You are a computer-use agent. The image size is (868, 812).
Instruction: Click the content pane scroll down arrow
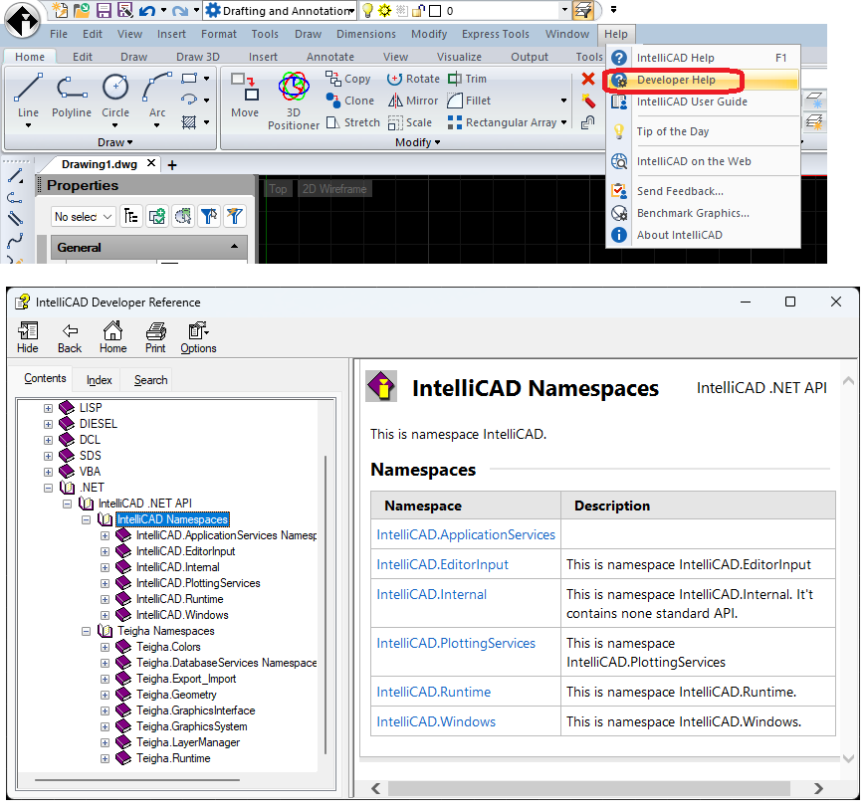(x=848, y=759)
